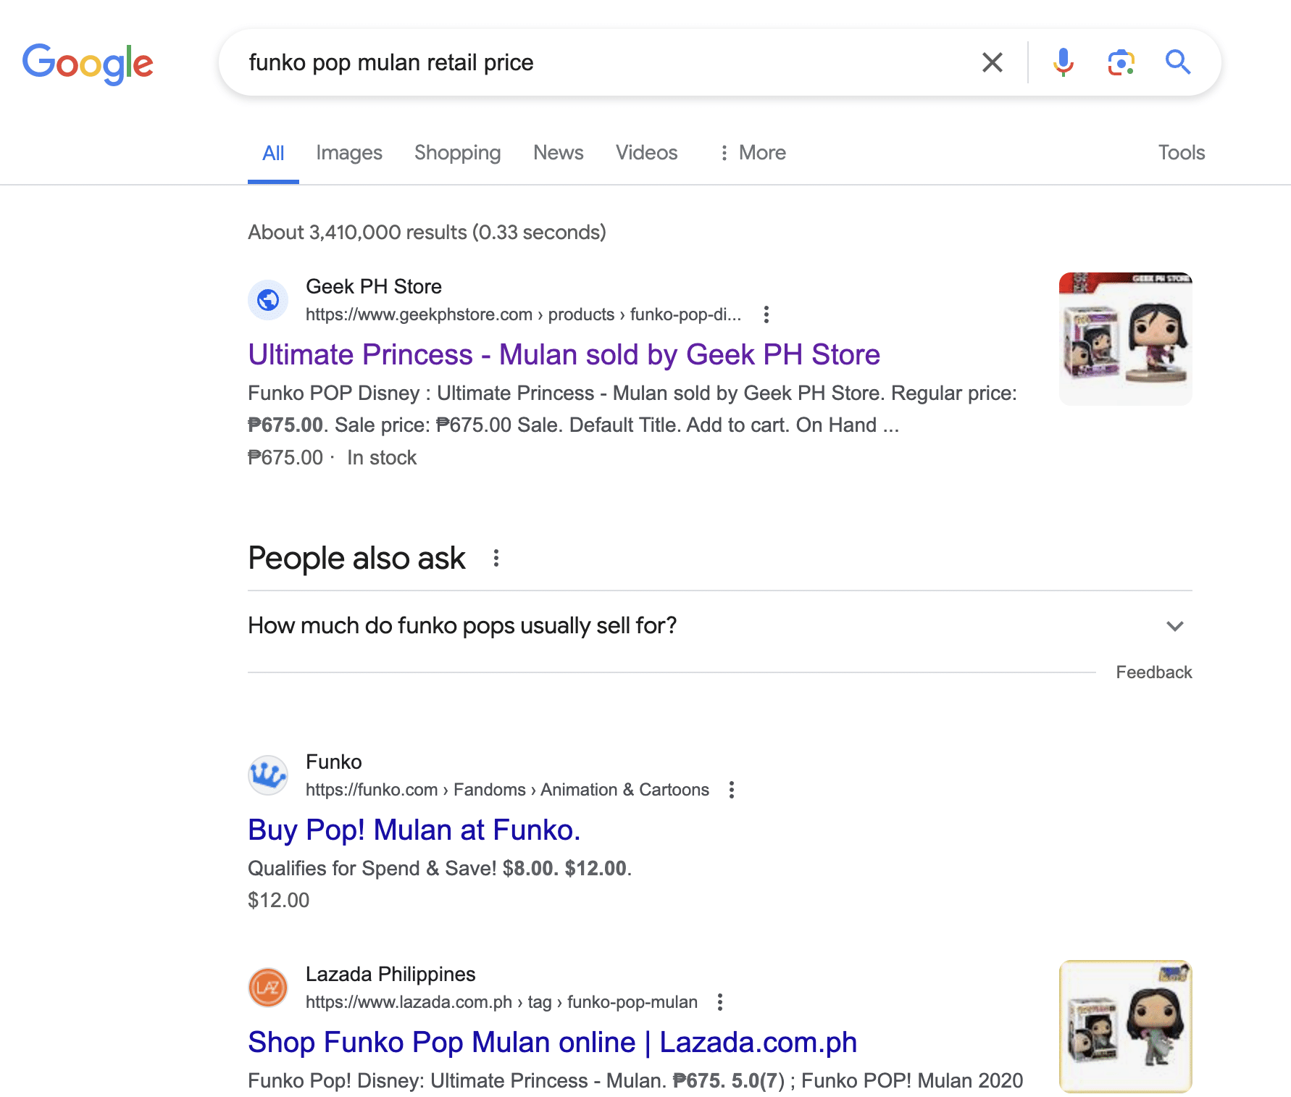
Task: Open options menu for Funko result
Action: tap(732, 790)
